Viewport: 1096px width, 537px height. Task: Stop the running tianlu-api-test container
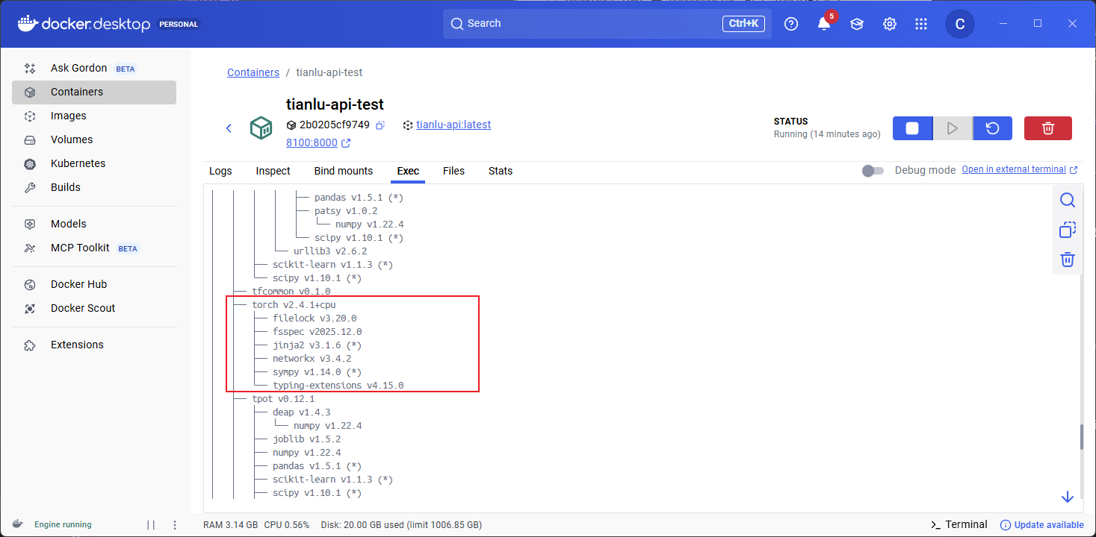[912, 128]
